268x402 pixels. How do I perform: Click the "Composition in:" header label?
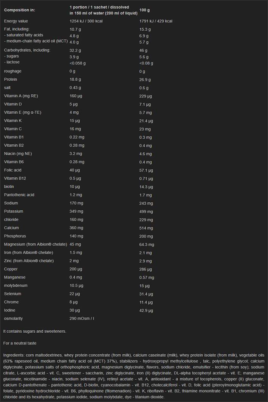pyautogui.click(x=20, y=10)
